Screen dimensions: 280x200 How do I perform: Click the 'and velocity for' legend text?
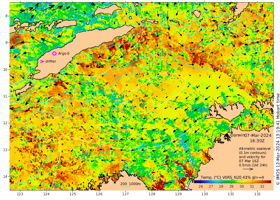252,157
